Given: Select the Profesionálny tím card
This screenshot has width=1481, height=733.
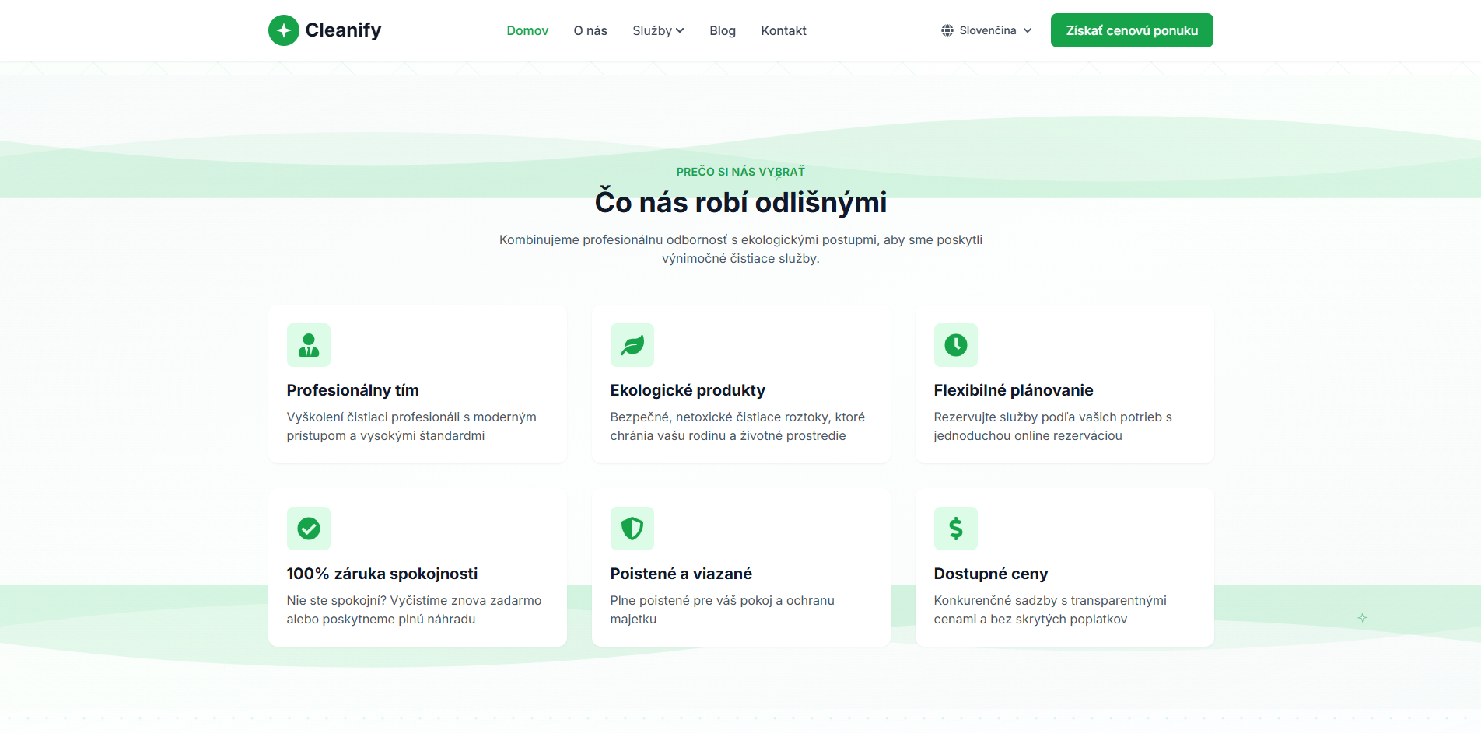Looking at the screenshot, I should click(417, 384).
